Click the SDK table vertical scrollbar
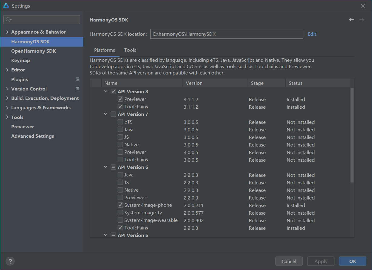372x270 pixels. [352, 135]
